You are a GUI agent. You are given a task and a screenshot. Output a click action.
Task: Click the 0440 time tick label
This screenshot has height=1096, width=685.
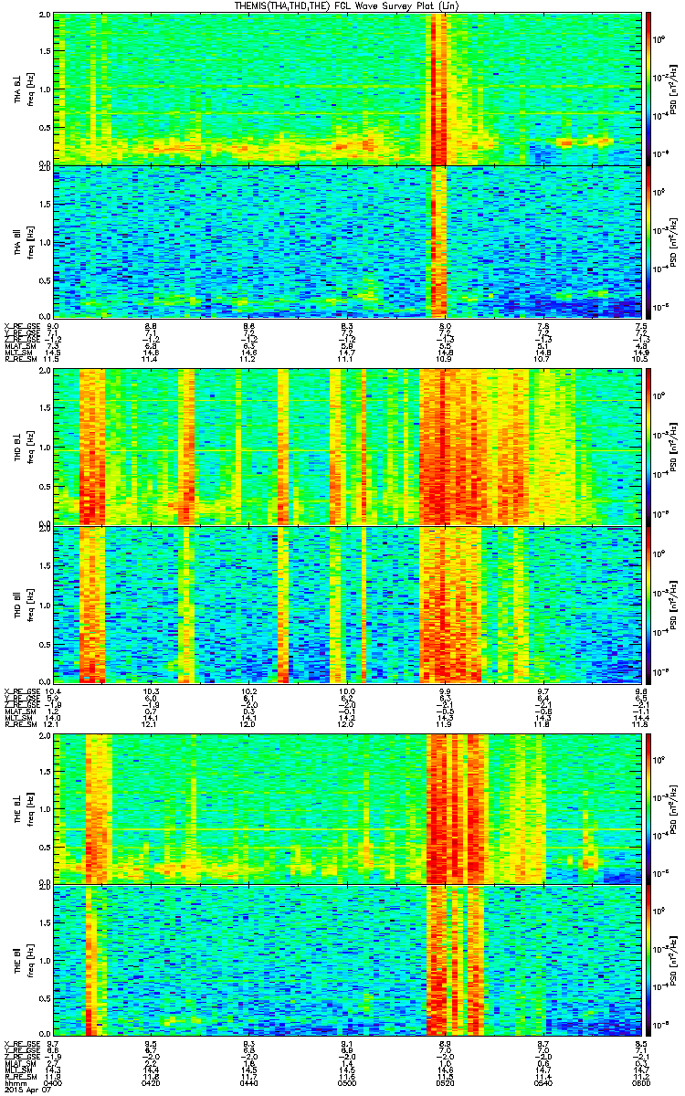coord(249,1084)
